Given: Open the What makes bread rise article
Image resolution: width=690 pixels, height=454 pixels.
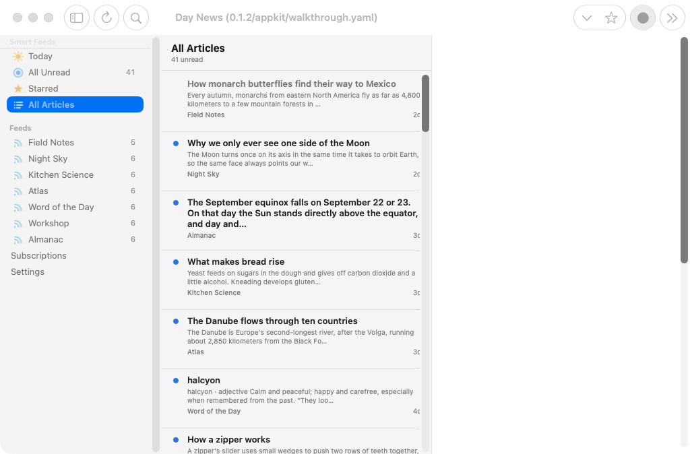Looking at the screenshot, I should point(291,280).
